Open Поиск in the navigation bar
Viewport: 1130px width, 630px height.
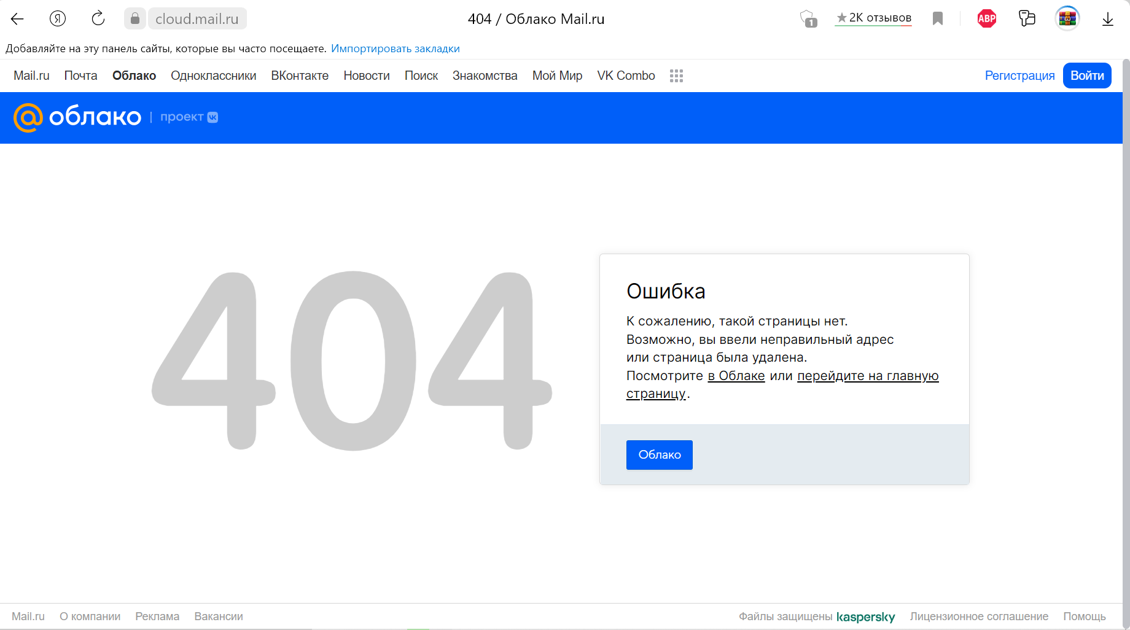(421, 76)
